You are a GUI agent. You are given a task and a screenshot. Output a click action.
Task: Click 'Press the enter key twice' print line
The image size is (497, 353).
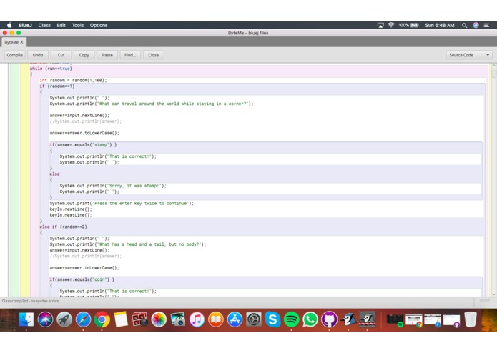click(122, 203)
